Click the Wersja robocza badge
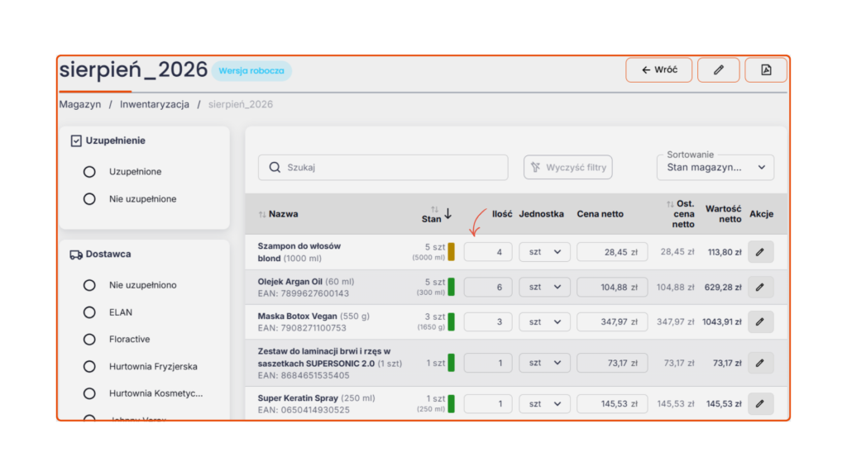This screenshot has width=847, height=476. (x=251, y=71)
